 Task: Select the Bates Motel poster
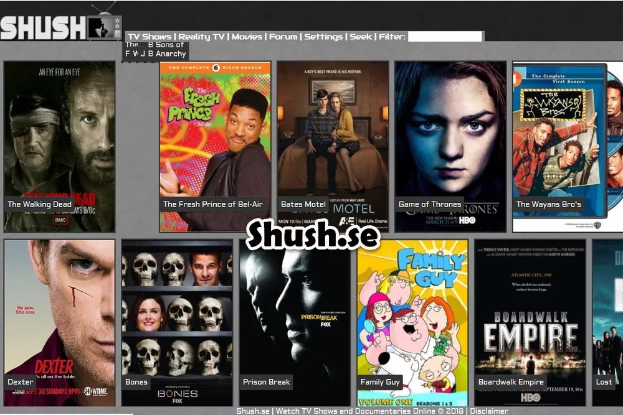tap(333, 146)
